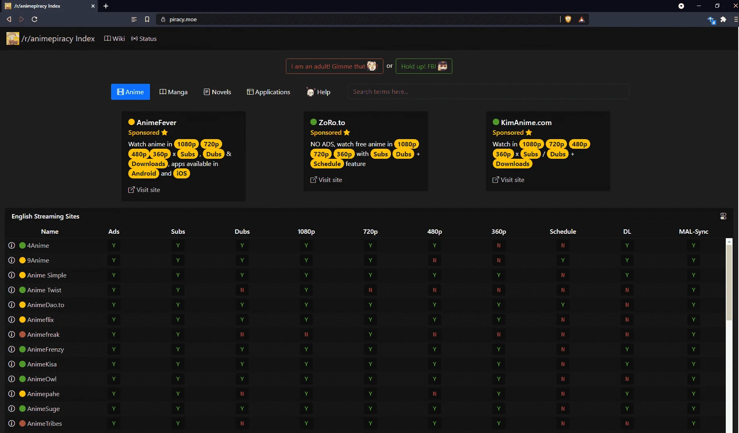This screenshot has height=433, width=739.
Task: Focus the 'Search terms here...' field
Action: pos(488,91)
